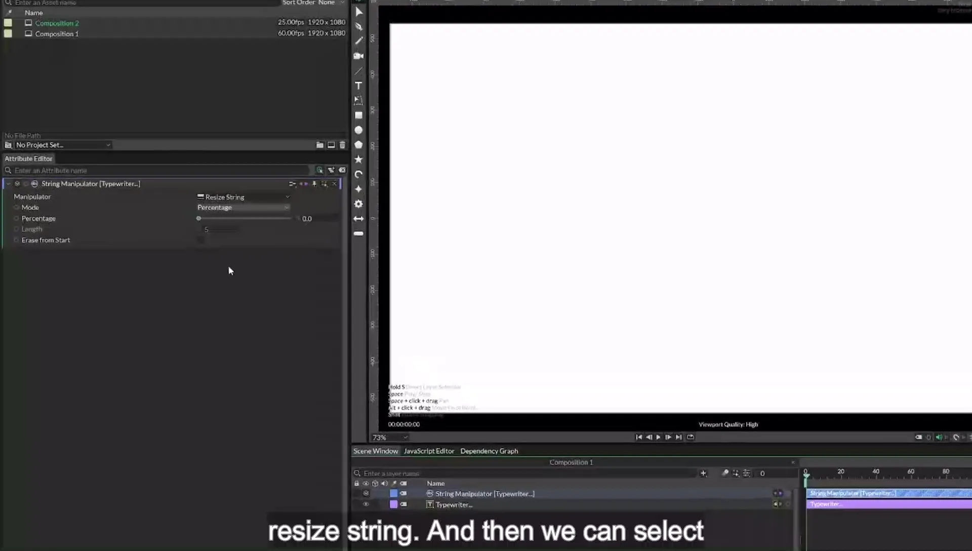The width and height of the screenshot is (972, 551).
Task: Jump to the first frame
Action: click(x=639, y=437)
